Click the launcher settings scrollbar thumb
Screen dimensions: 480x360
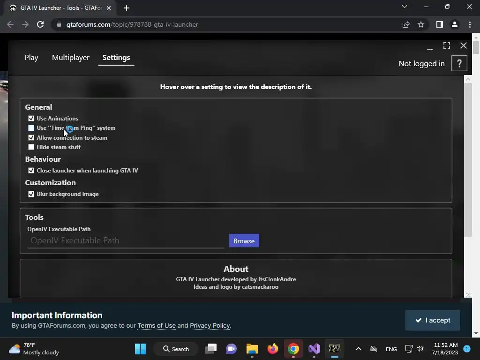[468, 160]
